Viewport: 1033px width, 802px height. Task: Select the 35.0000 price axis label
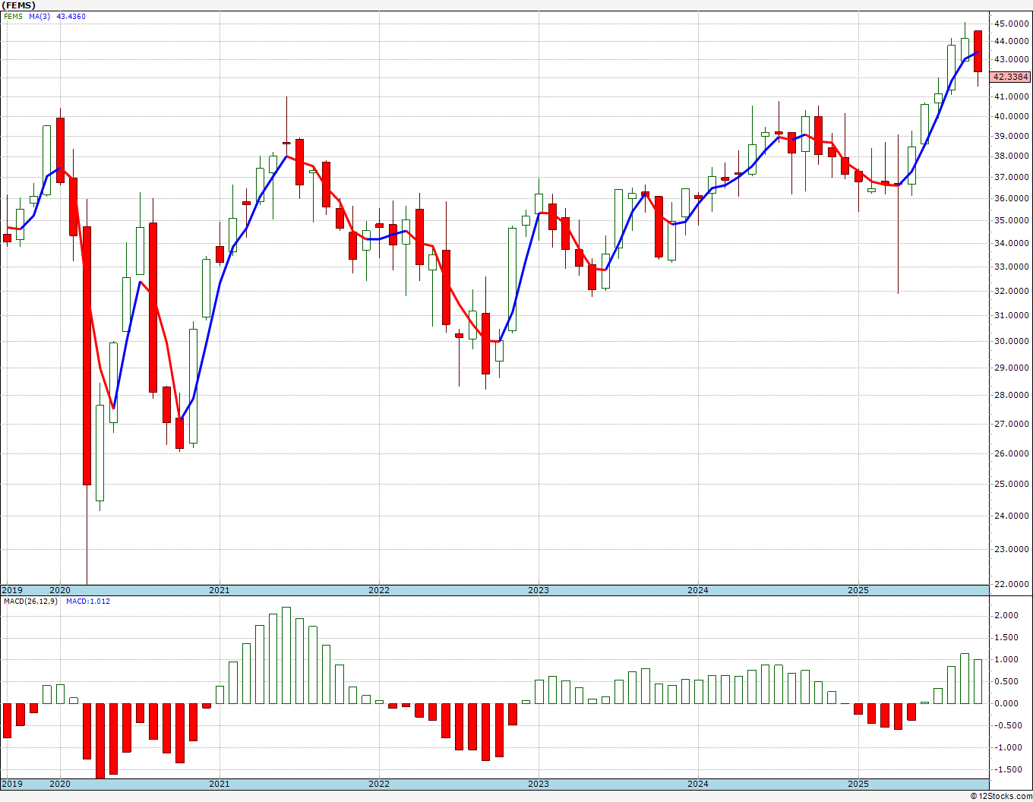coord(1011,220)
